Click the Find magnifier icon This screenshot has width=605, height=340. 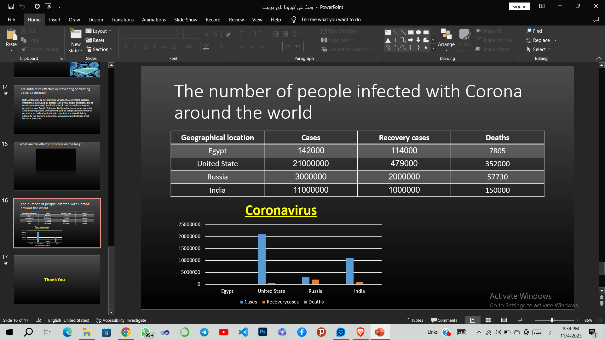pyautogui.click(x=529, y=31)
